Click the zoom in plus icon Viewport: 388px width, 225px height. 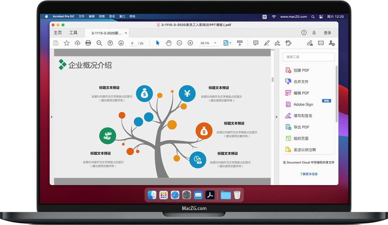tap(190, 43)
